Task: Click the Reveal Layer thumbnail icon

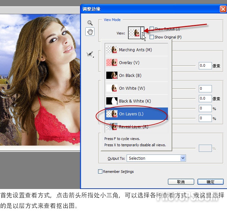Action: tap(112, 127)
